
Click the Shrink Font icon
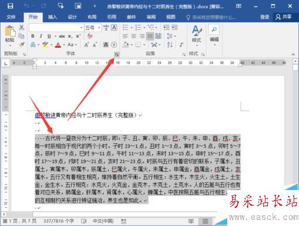[x=94, y=45]
